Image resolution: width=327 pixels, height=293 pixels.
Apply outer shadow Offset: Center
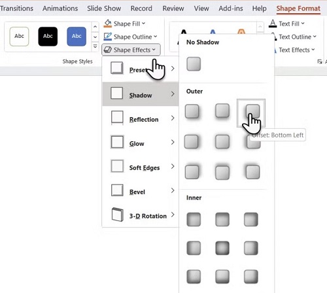(x=222, y=142)
